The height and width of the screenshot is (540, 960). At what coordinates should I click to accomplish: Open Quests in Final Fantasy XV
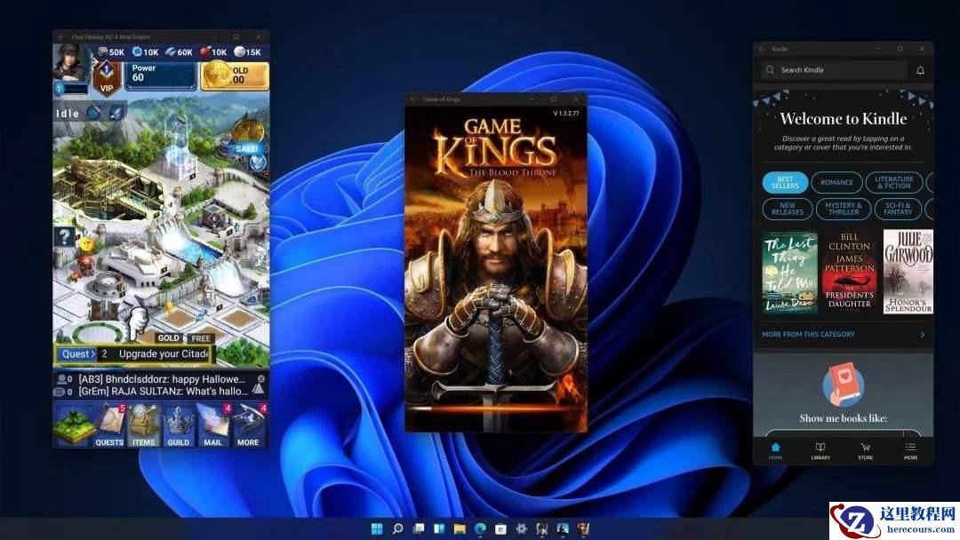point(109,428)
